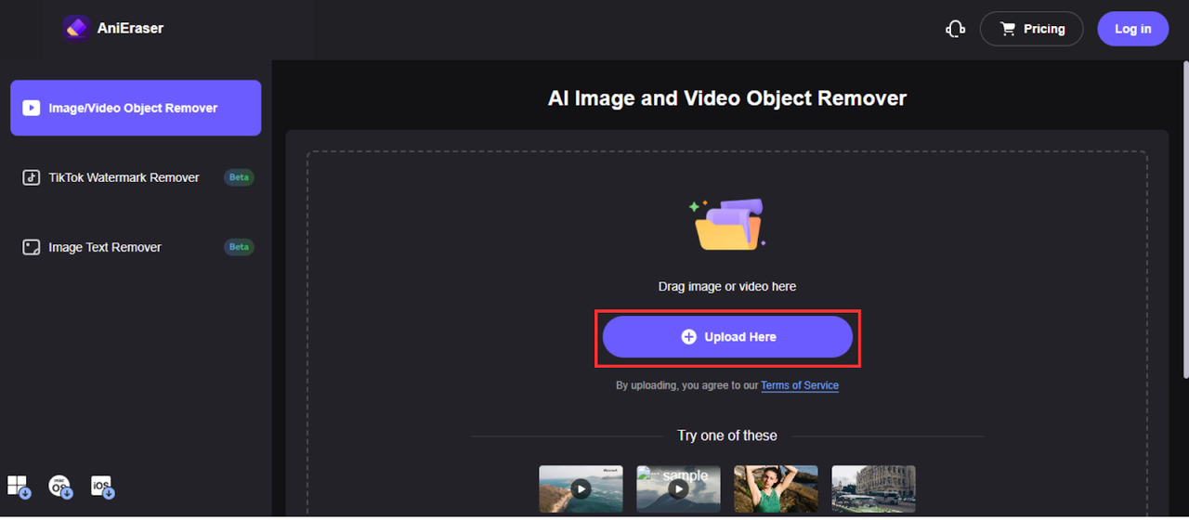
Task: Click the Image Text Remover sidebar icon
Action: [x=32, y=247]
